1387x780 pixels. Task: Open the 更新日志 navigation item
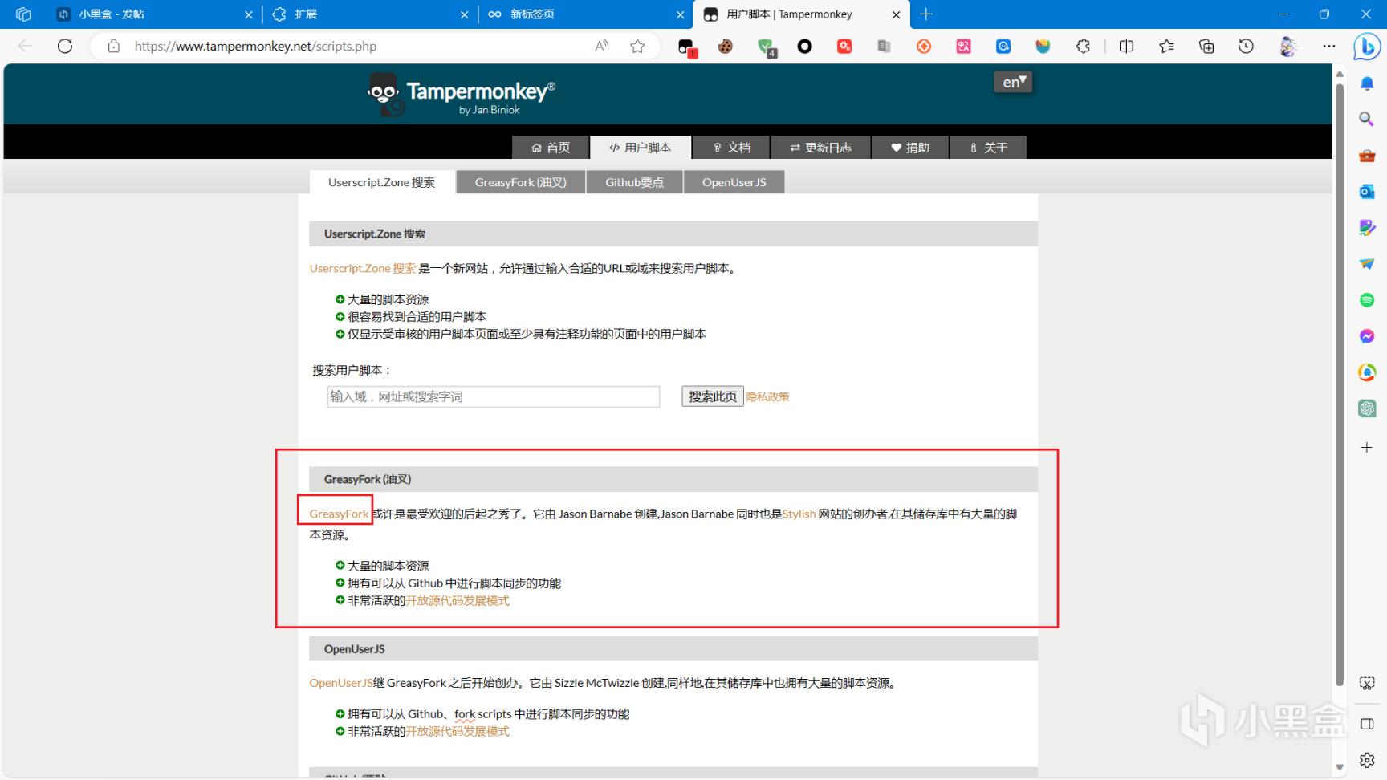[820, 148]
